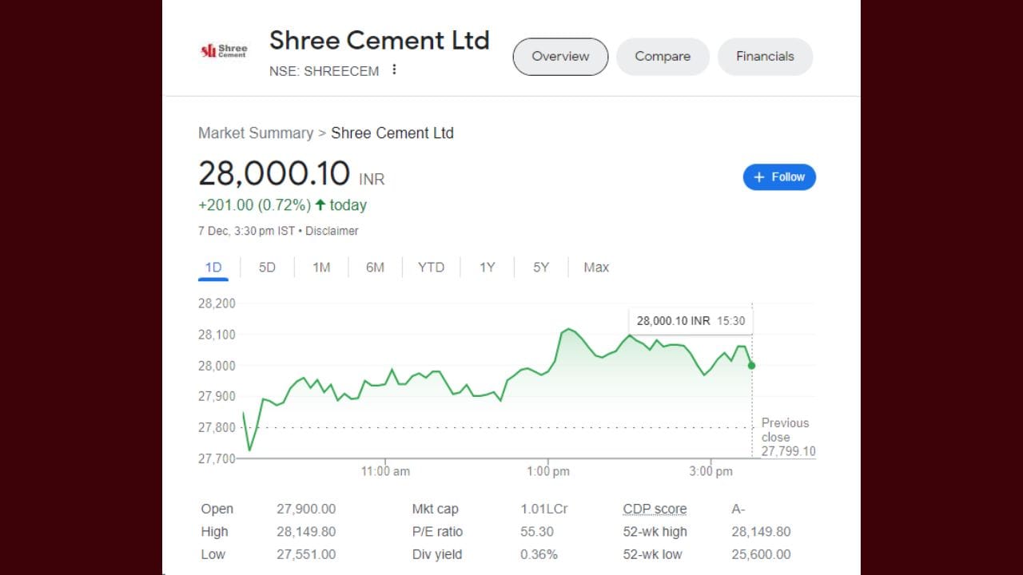Viewport: 1023px width, 575px height.
Task: Show the 1Y chart range
Action: pyautogui.click(x=488, y=268)
